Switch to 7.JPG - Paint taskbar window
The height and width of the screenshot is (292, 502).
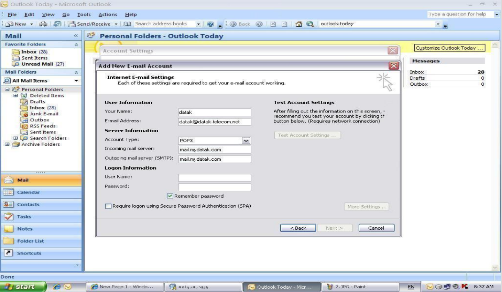(361, 286)
